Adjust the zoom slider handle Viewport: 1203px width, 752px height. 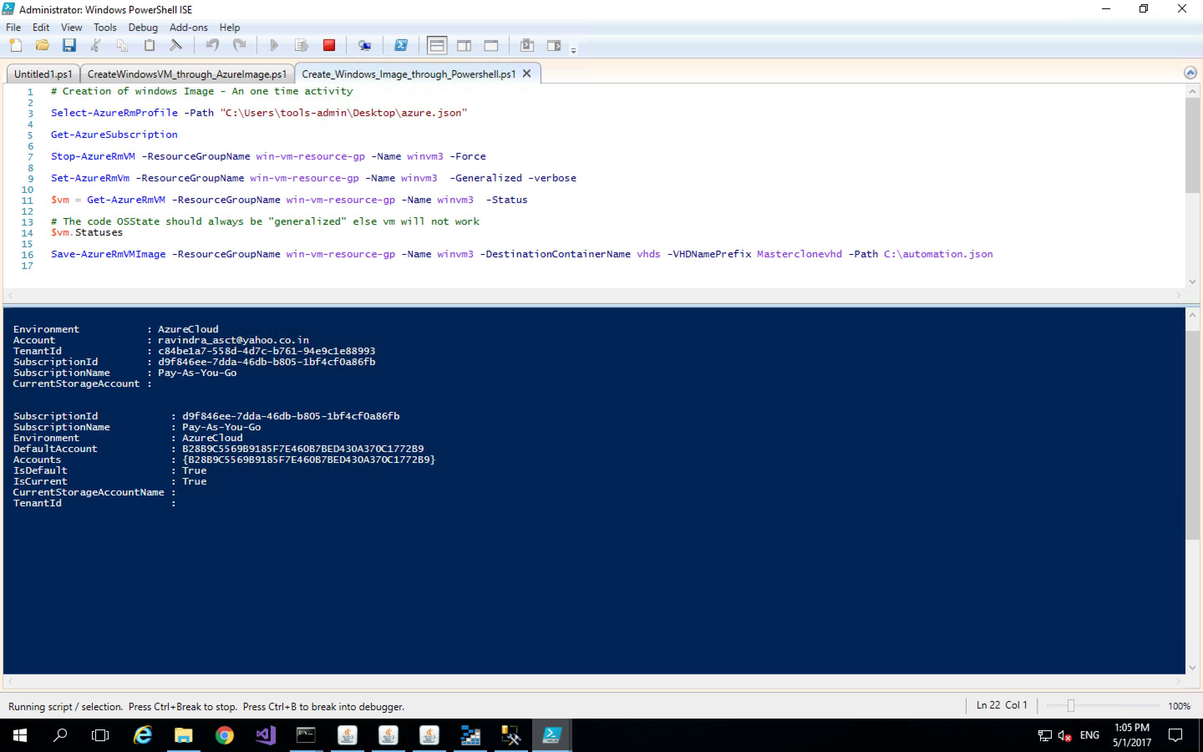point(1071,706)
